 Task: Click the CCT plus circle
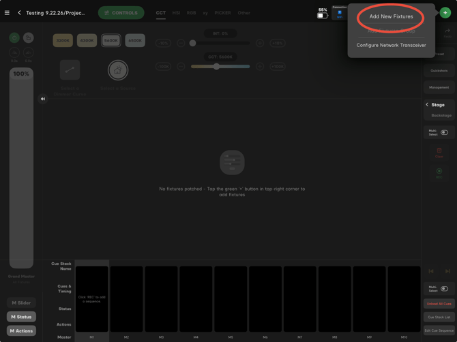coord(260,67)
